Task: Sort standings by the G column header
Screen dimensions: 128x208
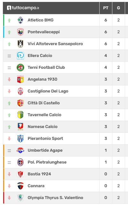Action: pyautogui.click(x=118, y=8)
